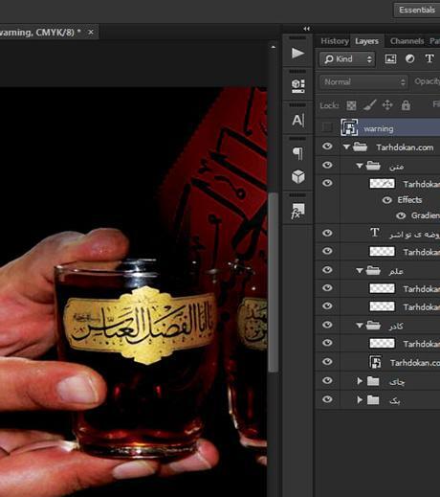
Task: Click the Tarhdokan.co smart object layer thumbnail
Action: pyautogui.click(x=375, y=362)
